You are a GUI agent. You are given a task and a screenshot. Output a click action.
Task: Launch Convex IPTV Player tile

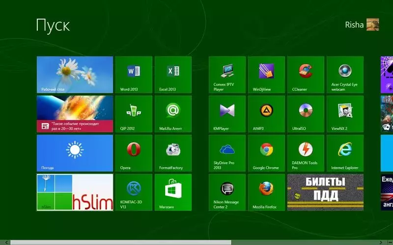227,75
